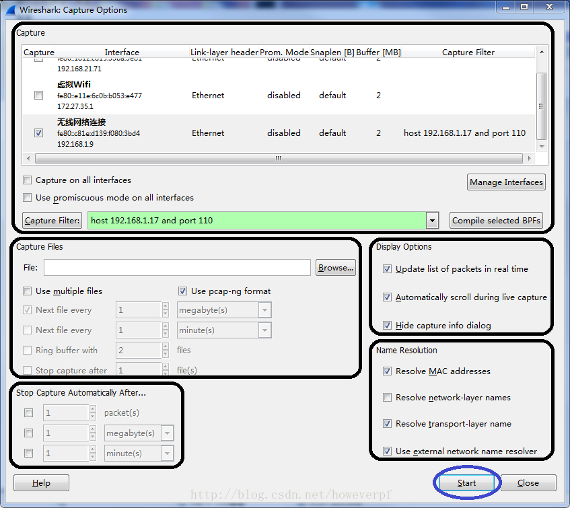Click filter cell 'host 192.168.1.17 and port 110' in table
The image size is (570, 508).
tap(464, 133)
